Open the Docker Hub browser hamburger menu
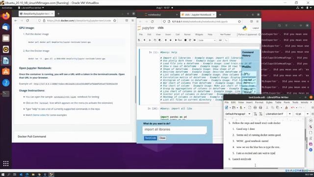The width and height of the screenshot is (314, 177). 132,21
